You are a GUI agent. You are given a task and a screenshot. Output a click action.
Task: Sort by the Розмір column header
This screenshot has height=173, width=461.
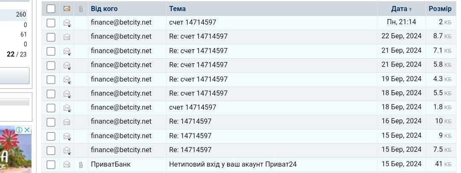pyautogui.click(x=440, y=9)
